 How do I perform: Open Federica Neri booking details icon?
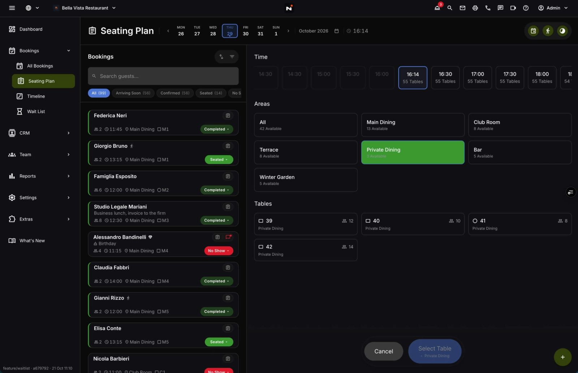coord(228,116)
